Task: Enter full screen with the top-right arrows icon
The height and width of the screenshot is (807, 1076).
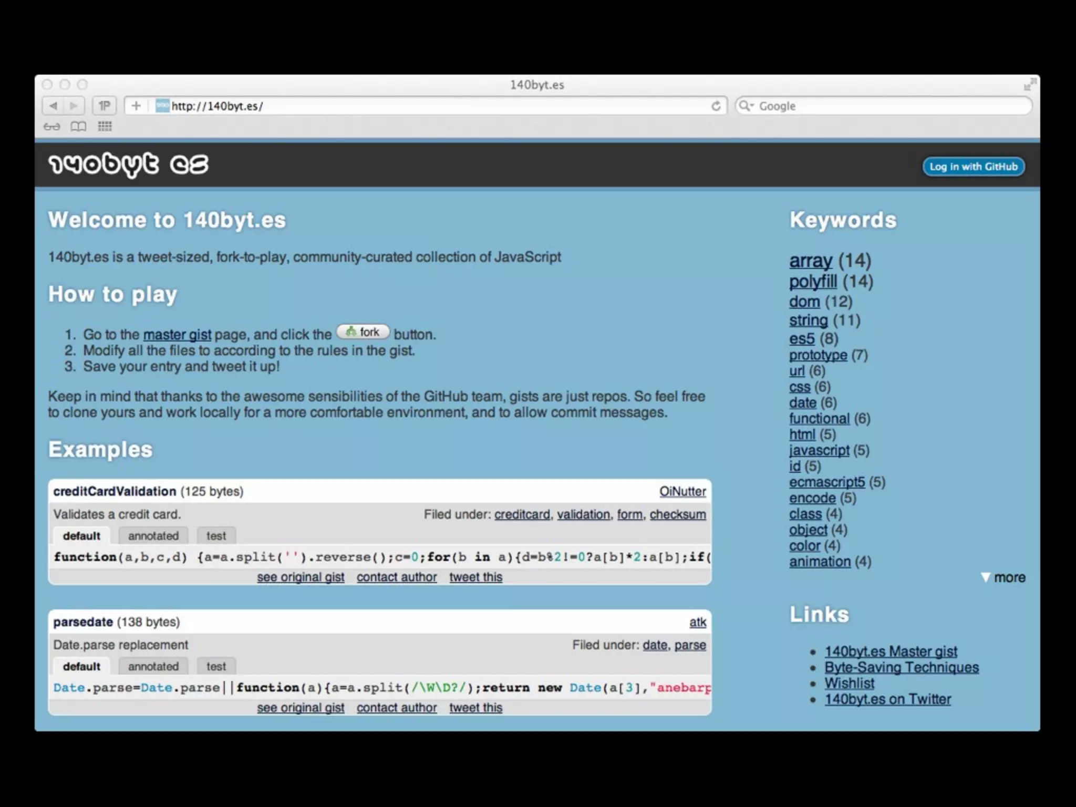Action: [1029, 85]
